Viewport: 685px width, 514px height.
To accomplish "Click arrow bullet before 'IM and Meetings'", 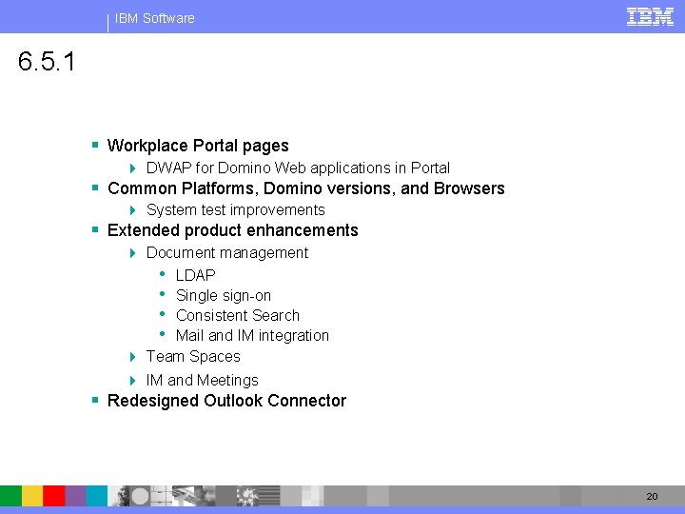I will point(133,381).
